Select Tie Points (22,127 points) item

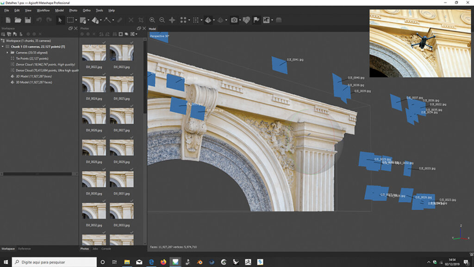point(32,58)
